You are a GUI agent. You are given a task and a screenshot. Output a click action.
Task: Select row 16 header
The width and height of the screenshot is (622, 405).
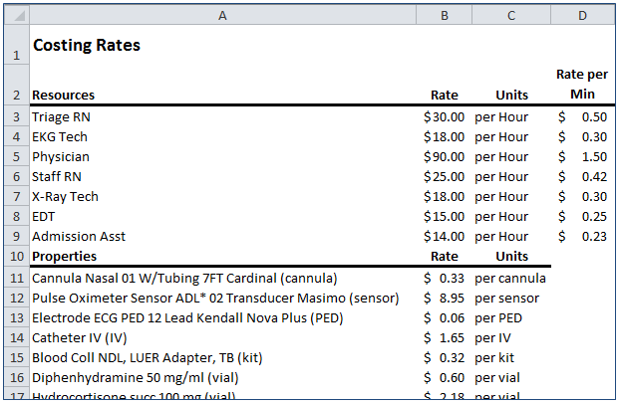click(x=16, y=377)
